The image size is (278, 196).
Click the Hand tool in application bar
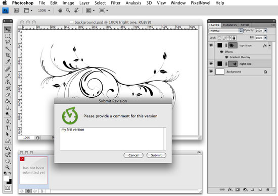pos(60,11)
